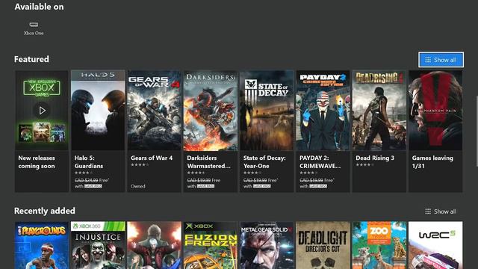Viewport: 478px width, 269px height.
Task: Click the 'Halo 5: Guardians' title text
Action: coord(89,162)
